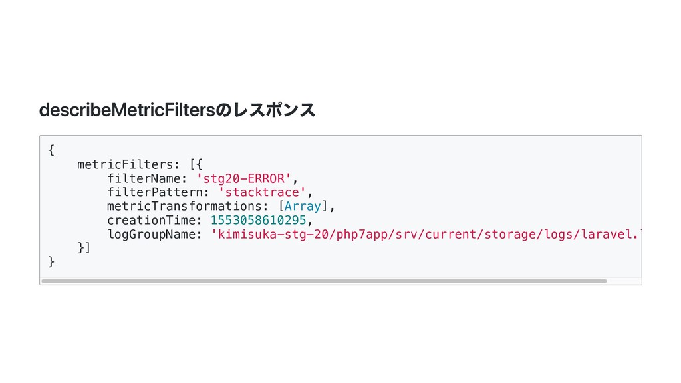Click the creationTime number 1553058610295
The height and width of the screenshot is (383, 681).
(x=259, y=220)
